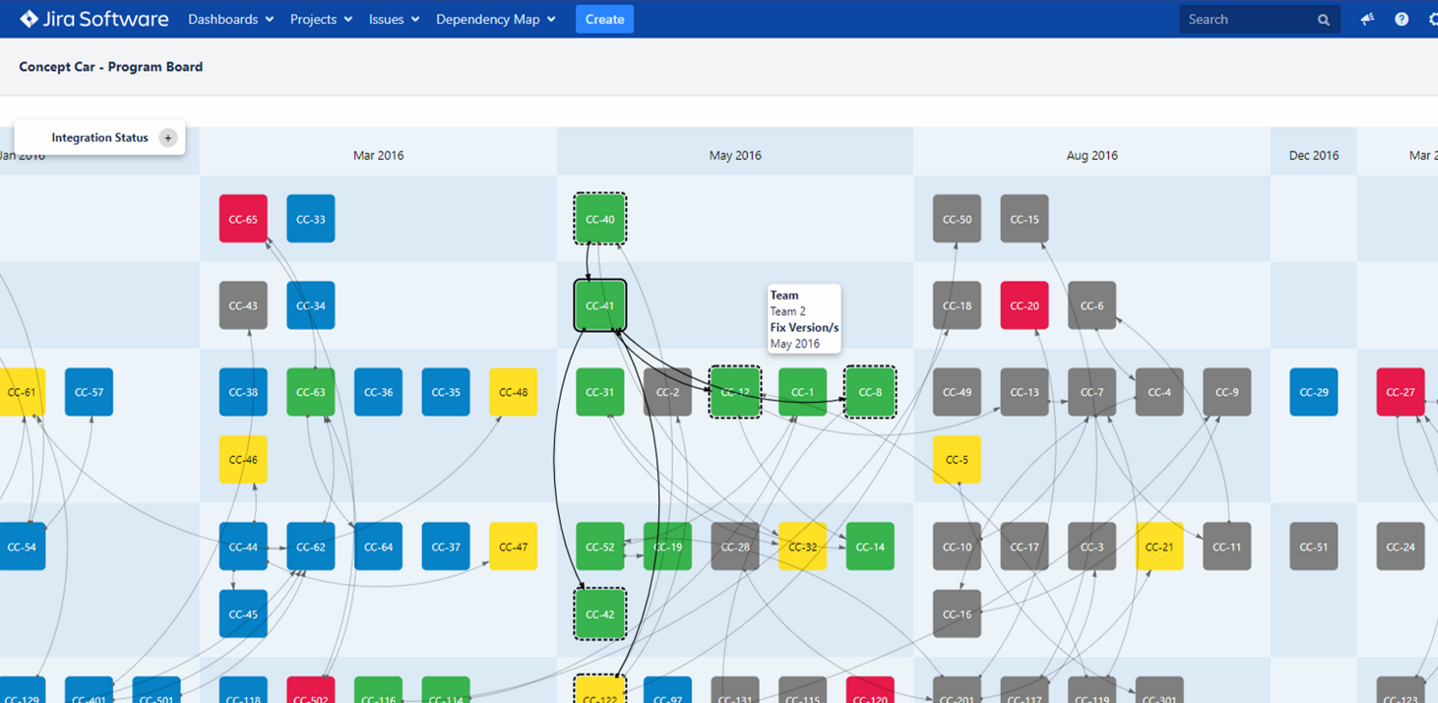
Task: Open the settings gear icon
Action: click(1431, 19)
